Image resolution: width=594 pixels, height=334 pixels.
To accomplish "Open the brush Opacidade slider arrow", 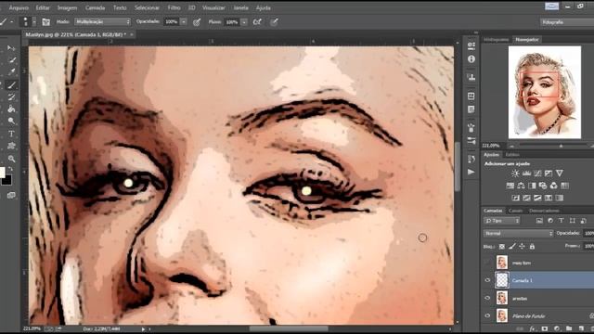I will coord(184,22).
